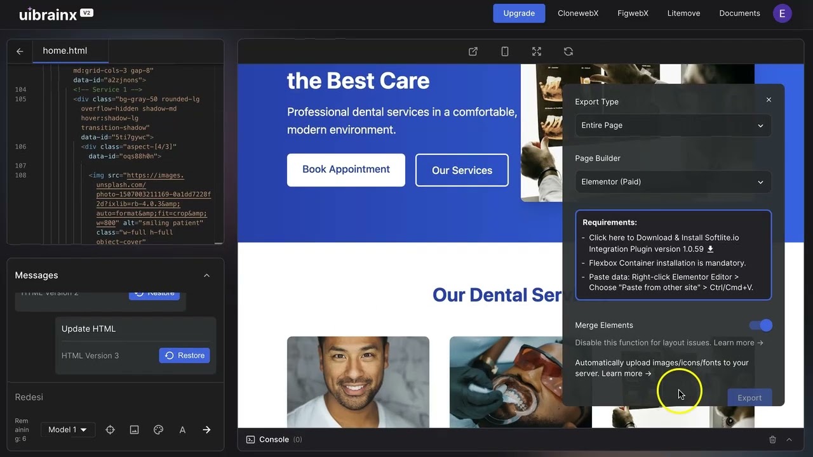Send prompt with arrow icon
Viewport: 813px width, 457px height.
(206, 430)
